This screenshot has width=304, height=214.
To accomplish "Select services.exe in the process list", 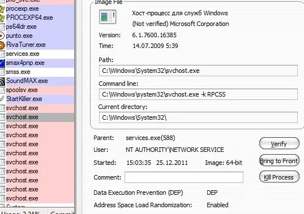I will click(x=37, y=54).
